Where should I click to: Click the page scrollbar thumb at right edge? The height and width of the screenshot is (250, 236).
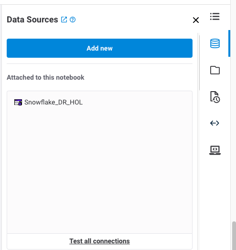234,236
